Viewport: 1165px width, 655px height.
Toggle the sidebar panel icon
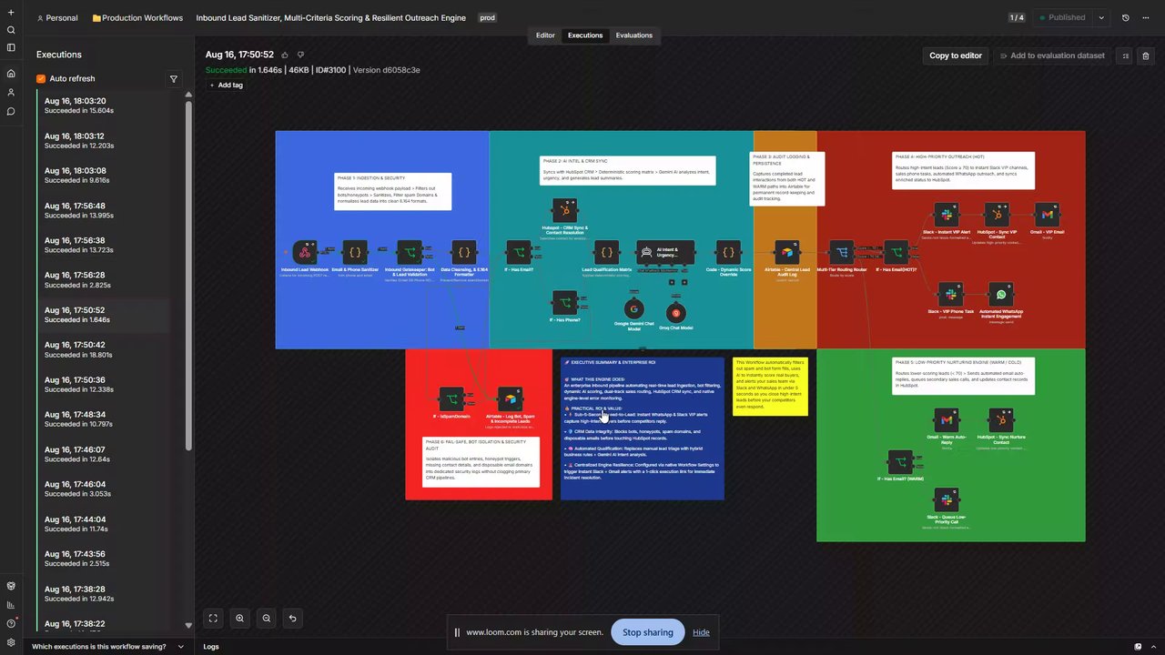pyautogui.click(x=11, y=47)
